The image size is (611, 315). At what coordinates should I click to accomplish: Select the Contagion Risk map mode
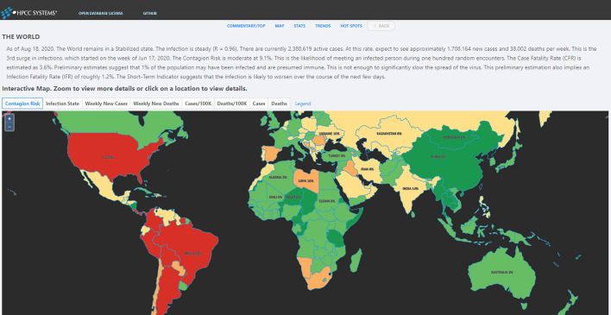tap(22, 104)
